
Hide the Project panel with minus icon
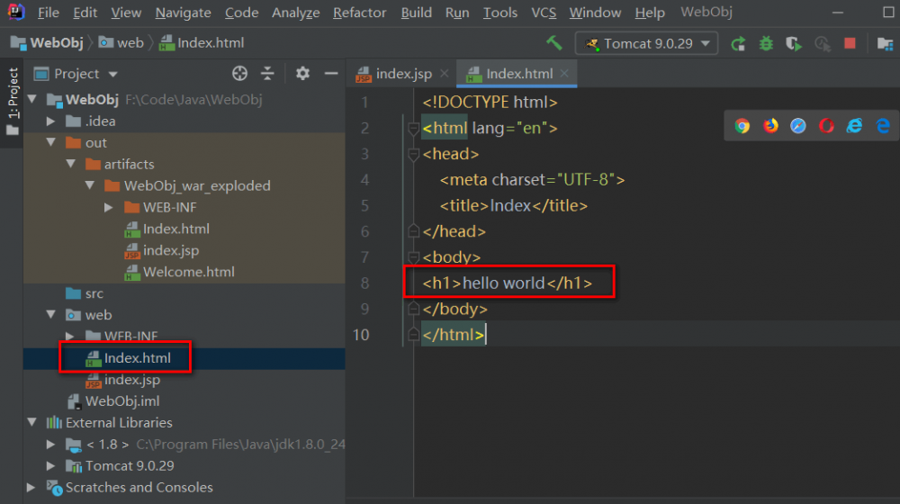coord(331,74)
